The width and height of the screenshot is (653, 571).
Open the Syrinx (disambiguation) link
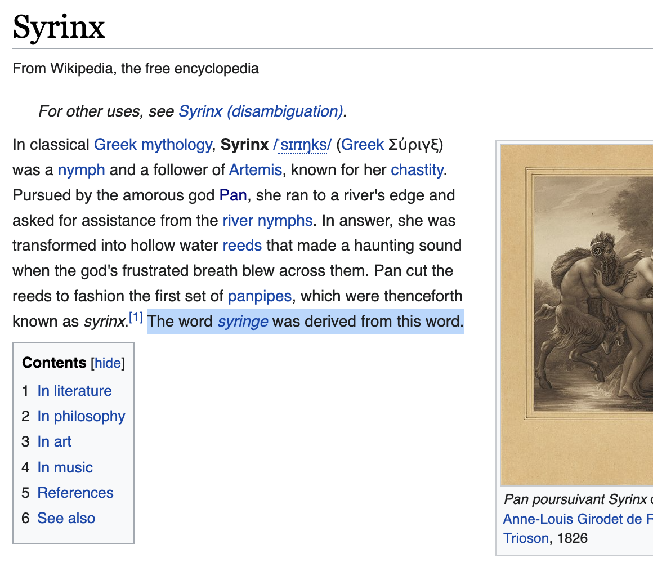tap(261, 111)
